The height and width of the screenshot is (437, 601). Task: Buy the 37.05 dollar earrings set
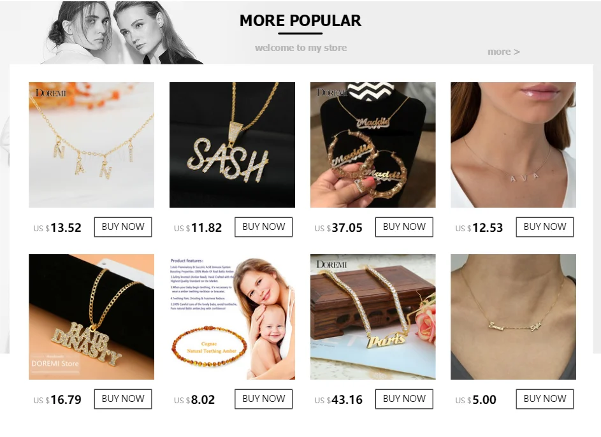click(x=404, y=227)
